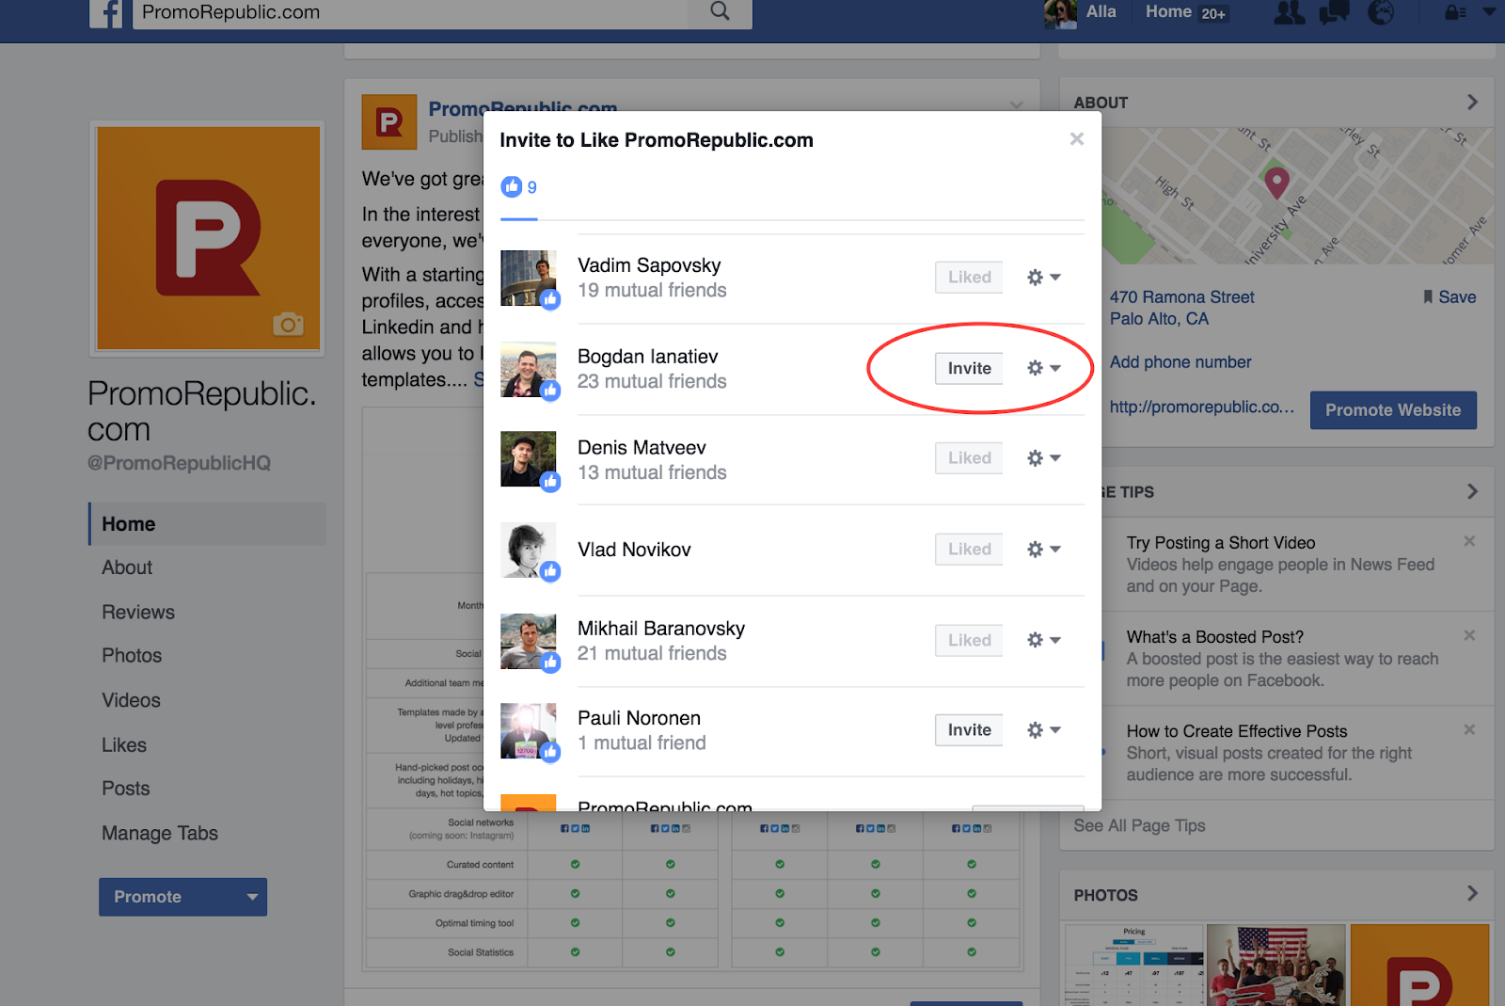The image size is (1505, 1006).
Task: Click the Promote Website button
Action: pyautogui.click(x=1393, y=410)
